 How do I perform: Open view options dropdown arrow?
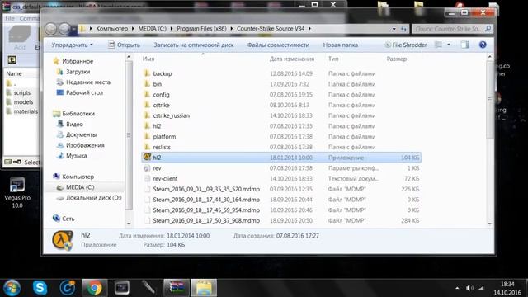pyautogui.click(x=449, y=45)
